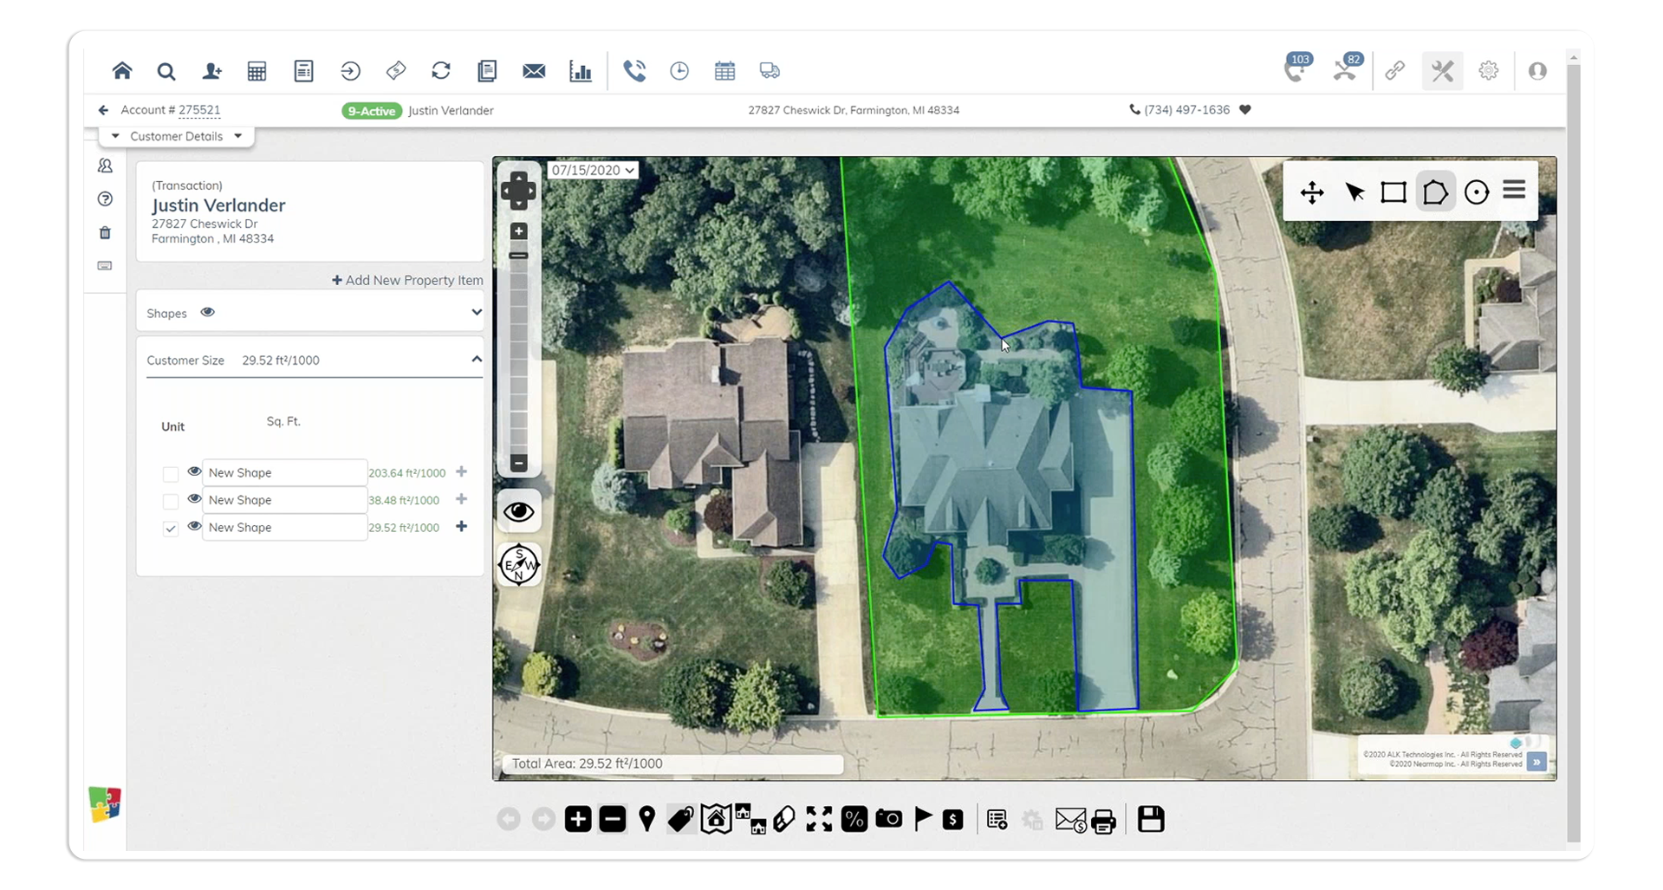1663x890 pixels.
Task: Activate the circle drawing tool
Action: point(1477,192)
